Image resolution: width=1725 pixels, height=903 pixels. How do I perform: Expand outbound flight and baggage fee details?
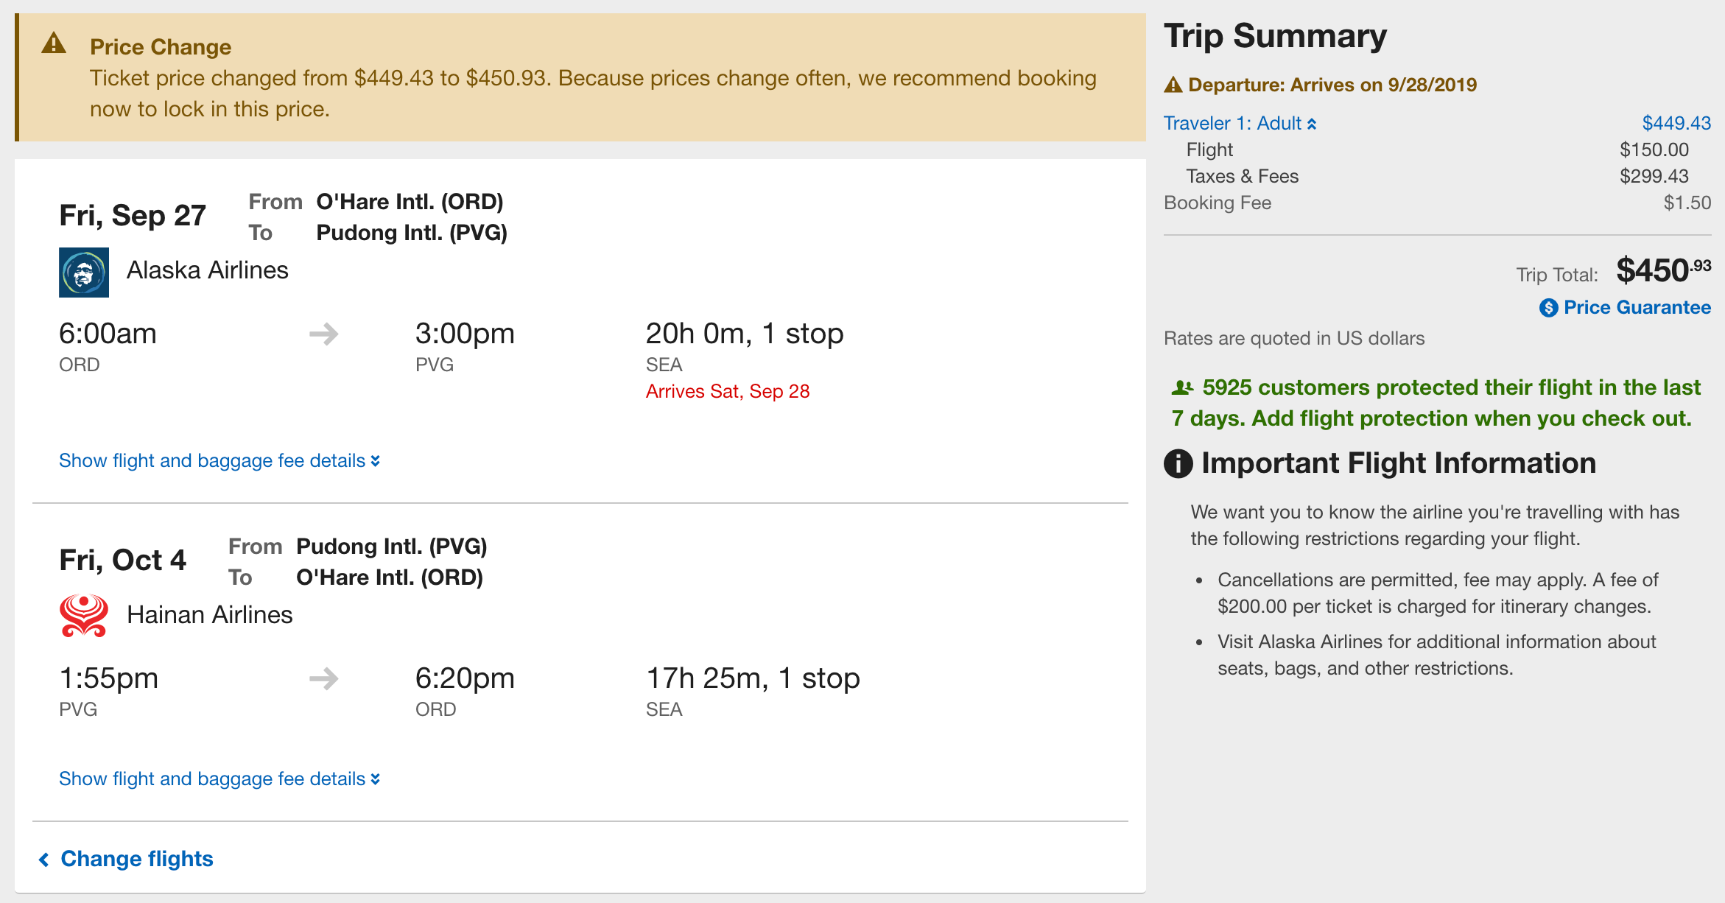click(x=219, y=460)
